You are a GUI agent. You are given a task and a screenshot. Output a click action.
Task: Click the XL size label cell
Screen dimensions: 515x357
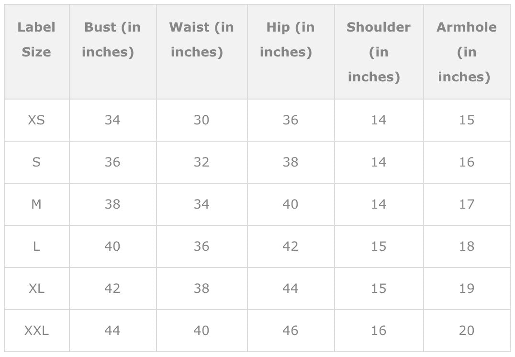coord(36,289)
